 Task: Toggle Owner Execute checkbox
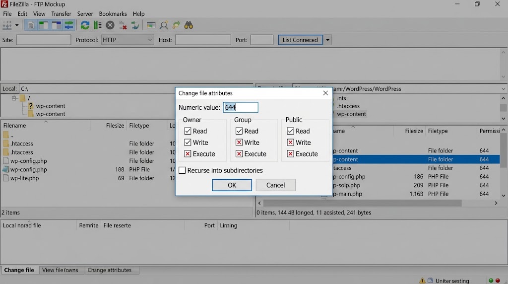coord(188,154)
